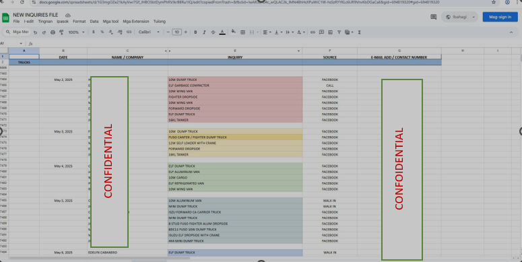
Task: Click the undo icon in toolbar
Action: [35, 32]
